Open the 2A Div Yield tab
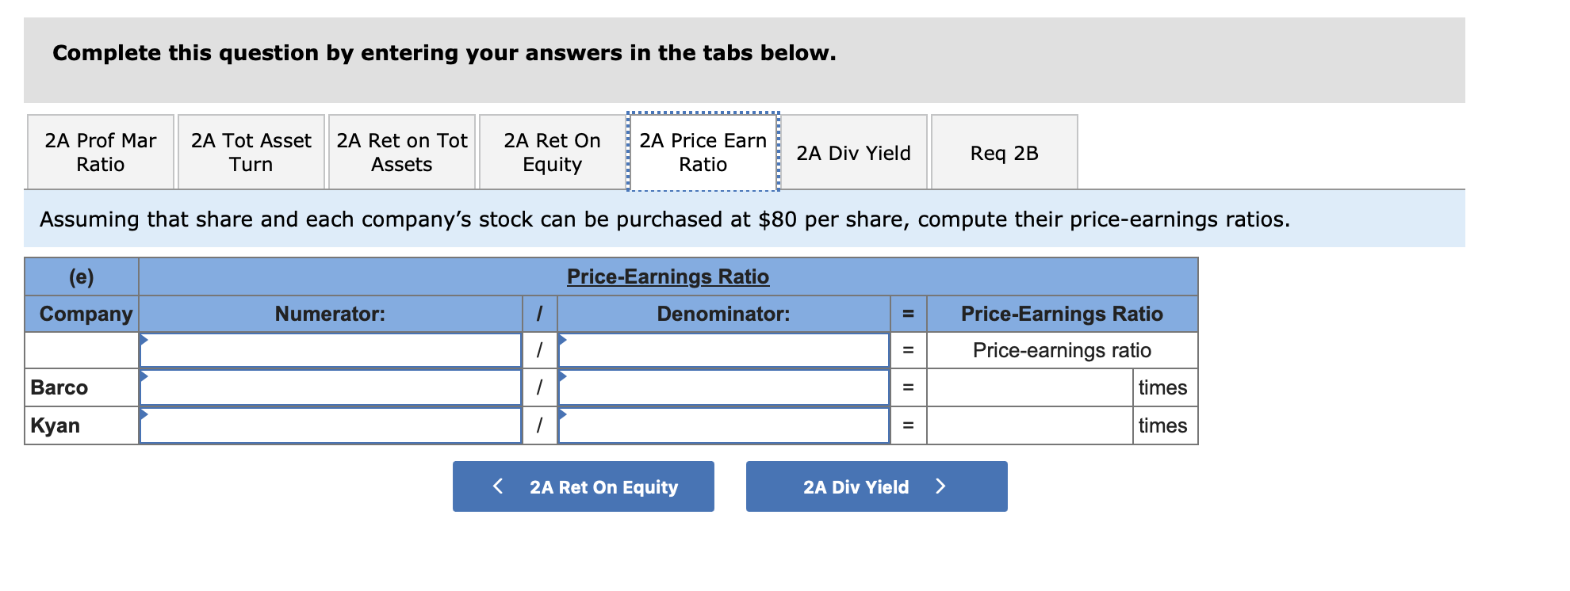 click(854, 152)
